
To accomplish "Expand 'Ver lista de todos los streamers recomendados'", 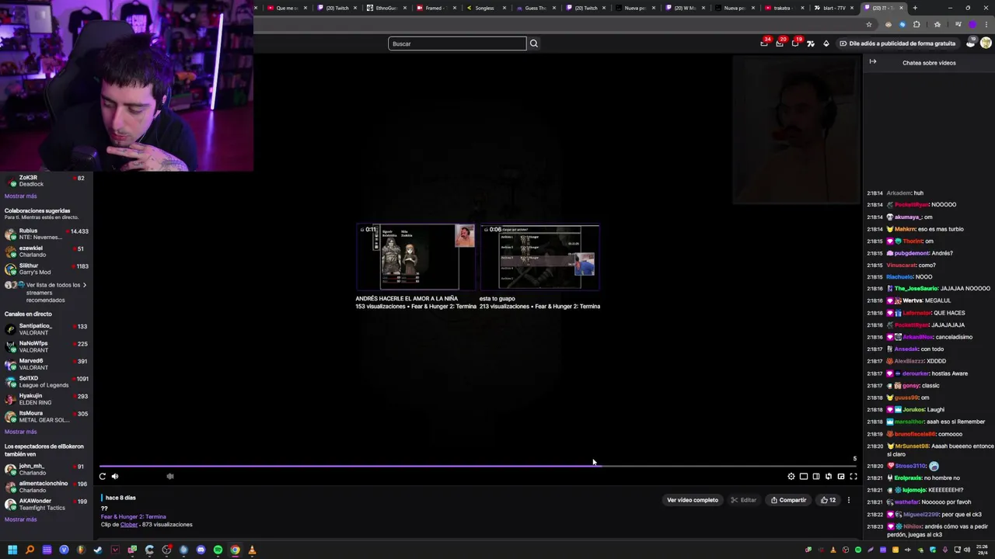I will 47,292.
